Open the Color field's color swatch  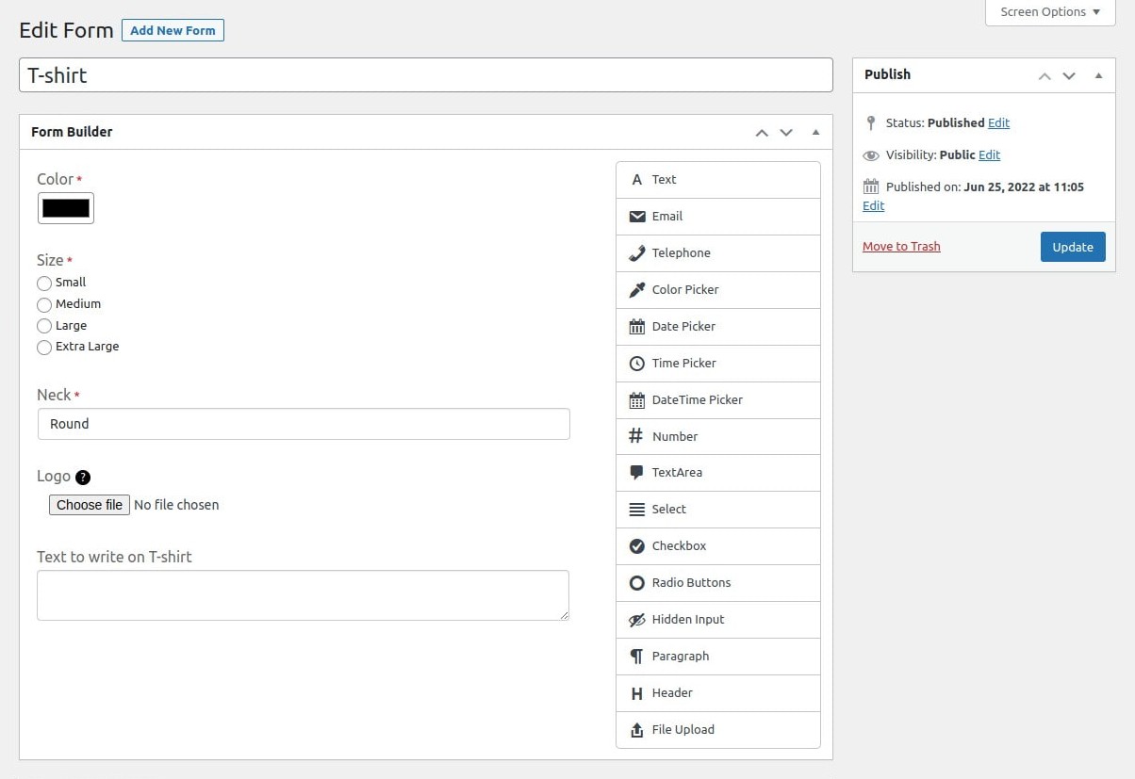(x=65, y=207)
